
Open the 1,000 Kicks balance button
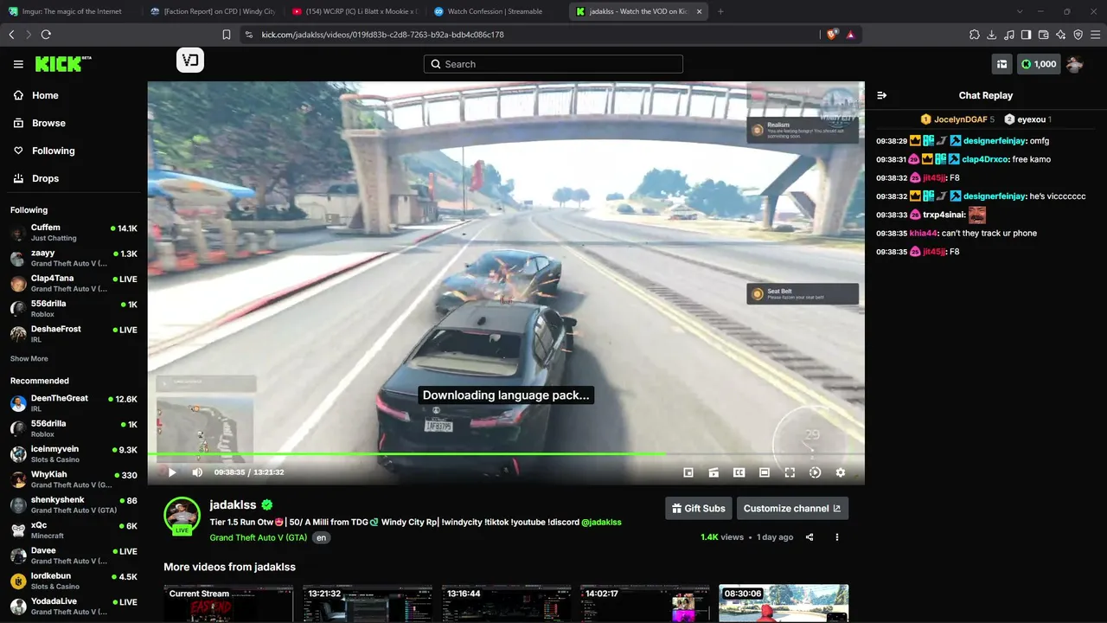[x=1038, y=64]
